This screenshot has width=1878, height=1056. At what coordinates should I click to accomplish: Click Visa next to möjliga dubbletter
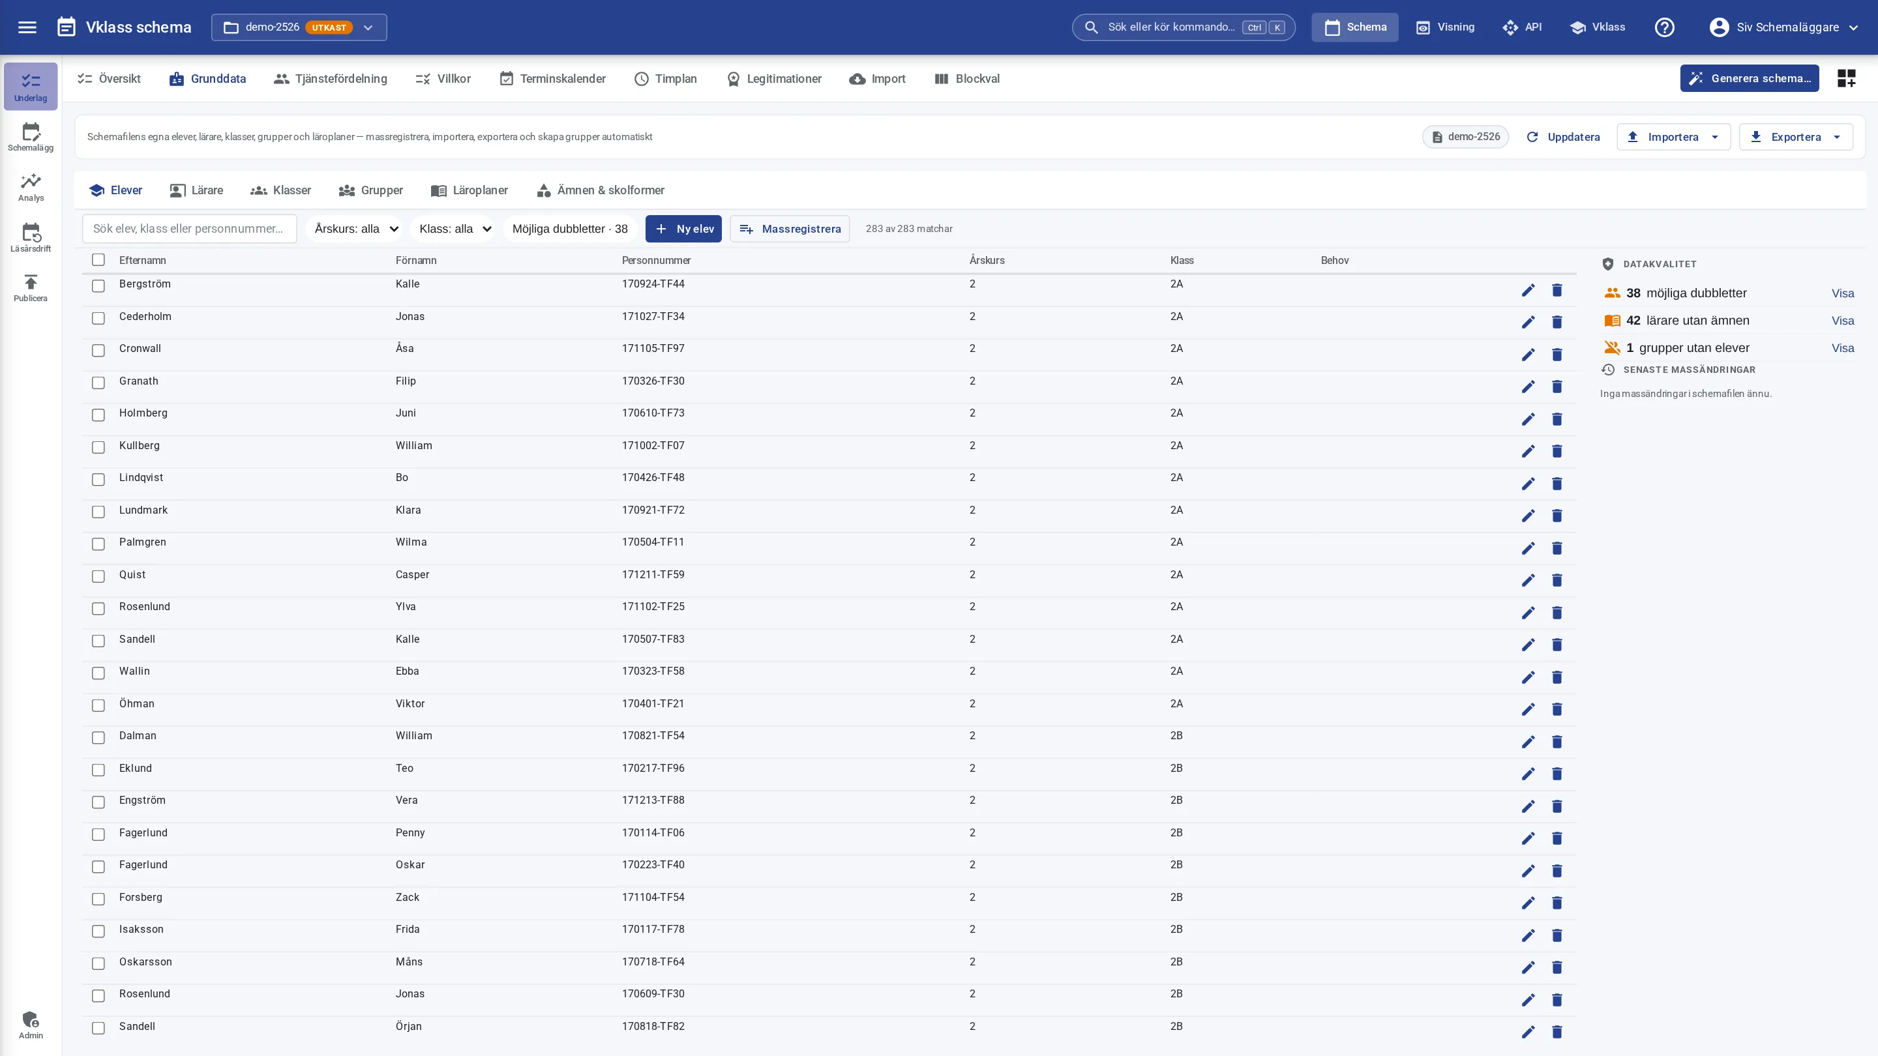pos(1842,293)
